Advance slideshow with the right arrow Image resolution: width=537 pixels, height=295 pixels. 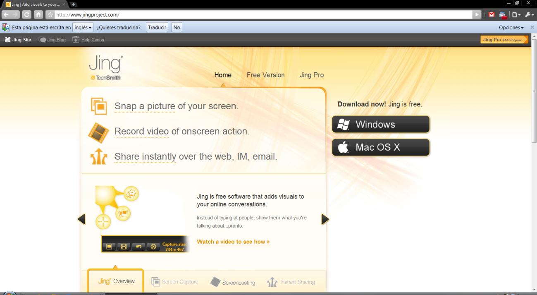click(325, 219)
